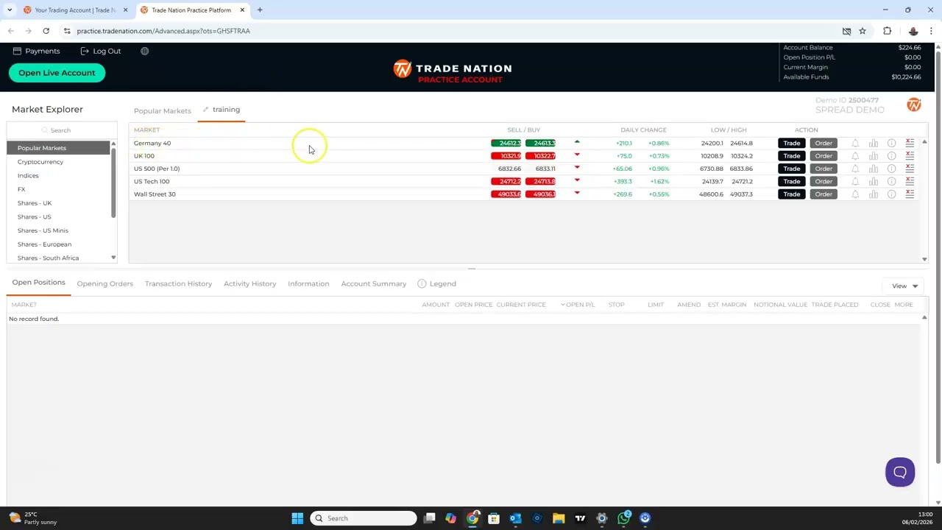The height and width of the screenshot is (530, 942).
Task: Open market info icon for Germany 40
Action: (x=891, y=144)
